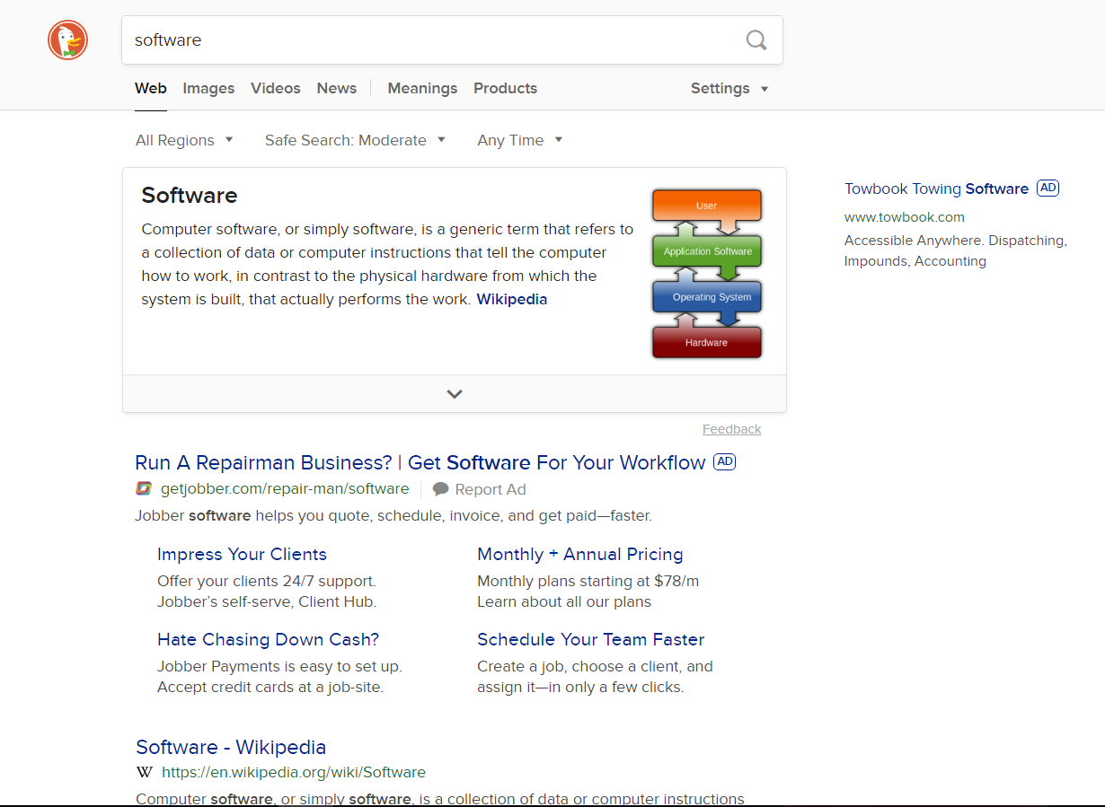The image size is (1105, 807).
Task: Open the Hate Chasing Down Cash? sitelink
Action: tap(269, 639)
